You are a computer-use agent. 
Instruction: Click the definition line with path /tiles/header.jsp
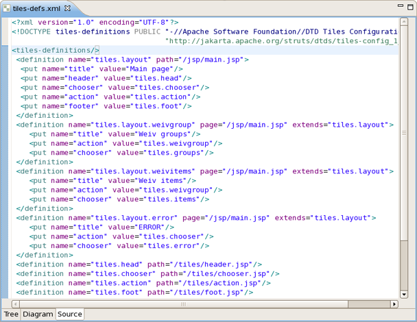(139, 264)
